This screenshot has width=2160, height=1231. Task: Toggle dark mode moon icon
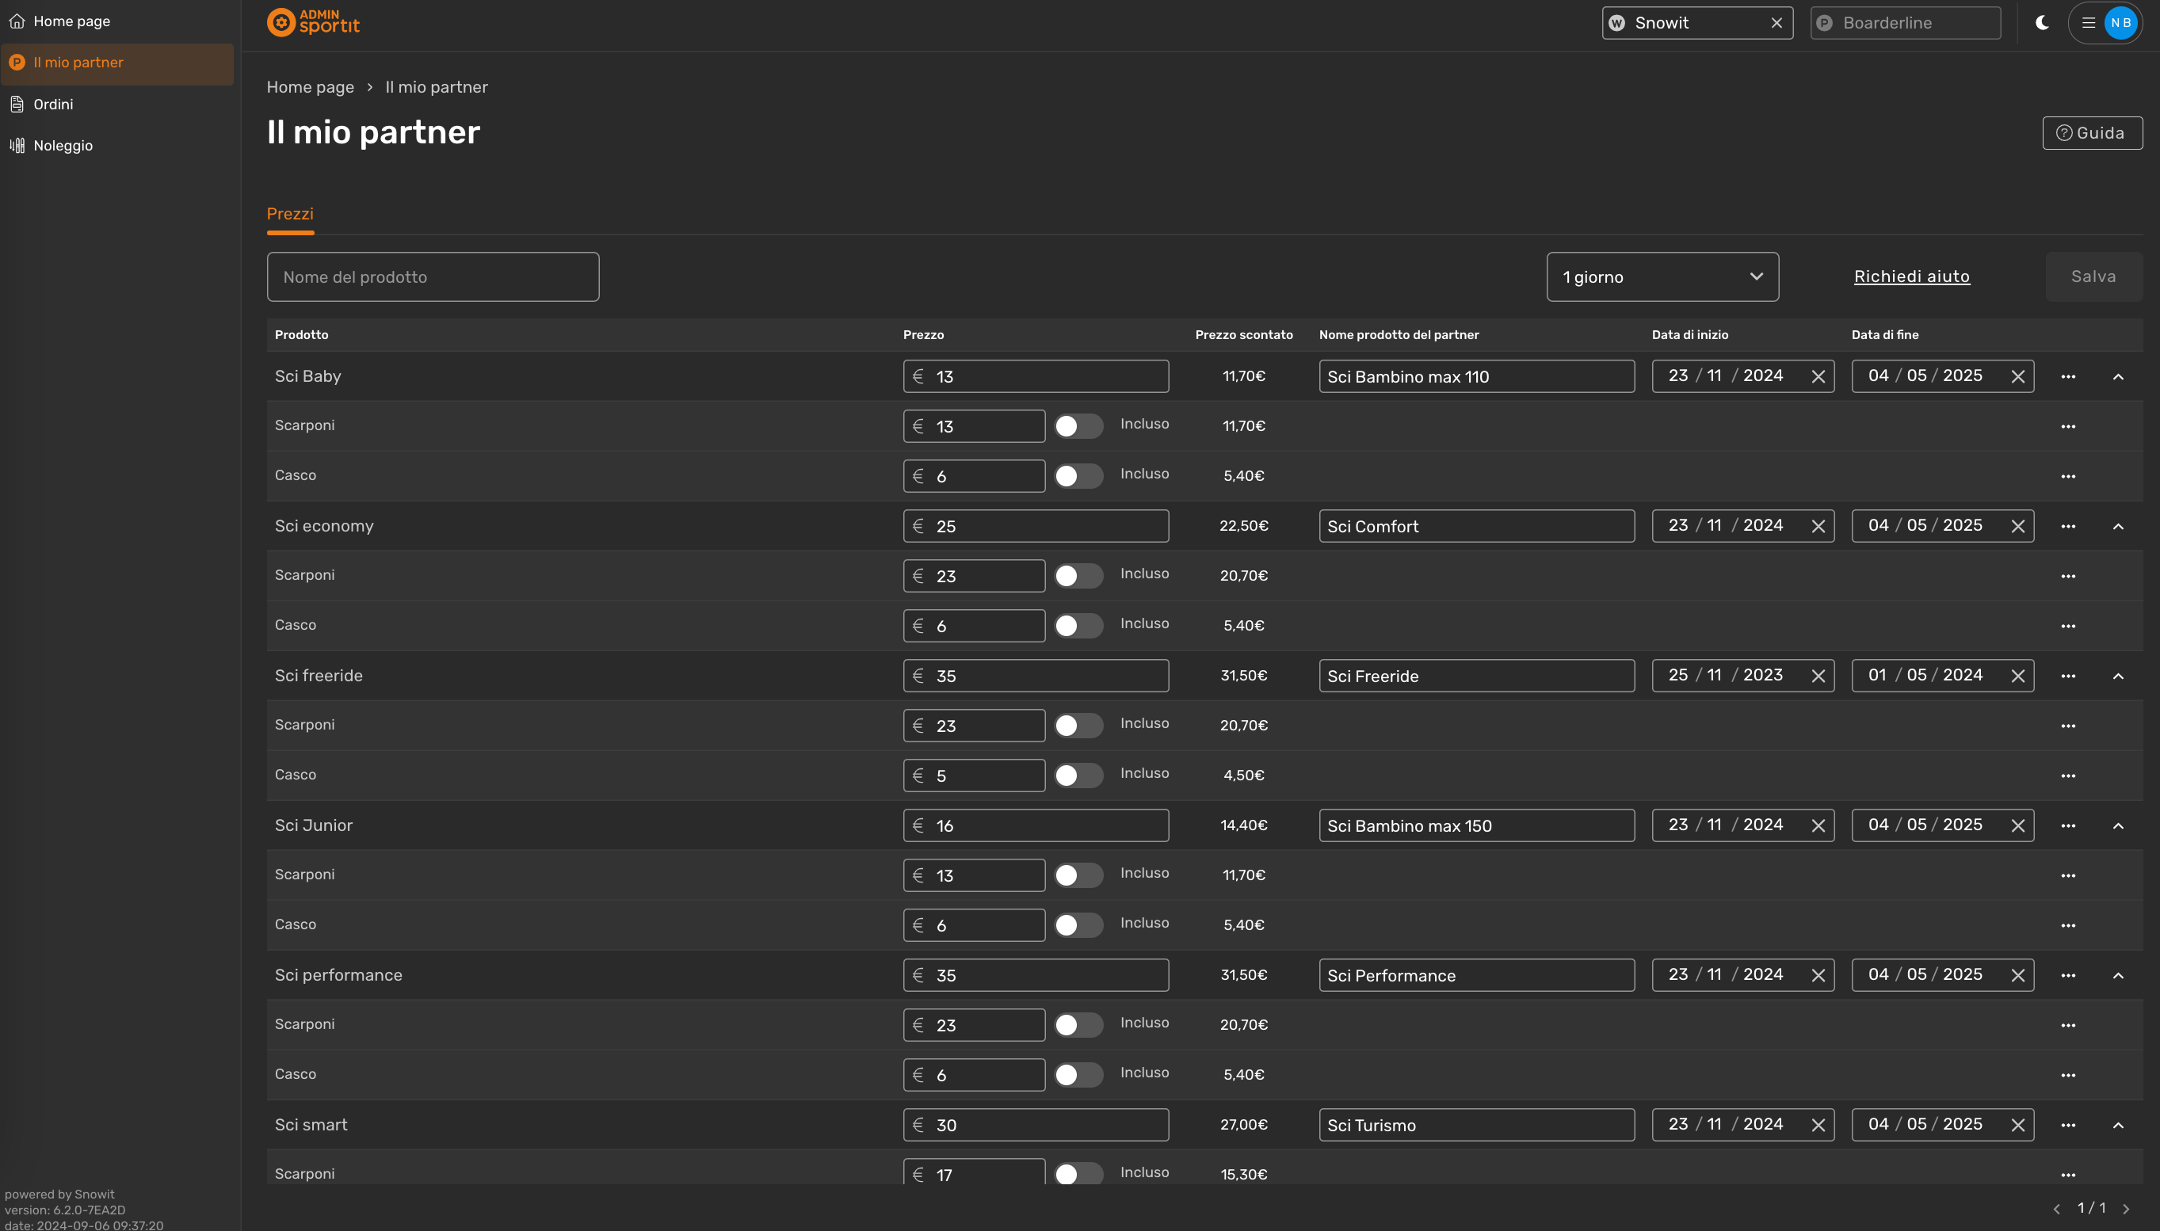[x=2043, y=23]
